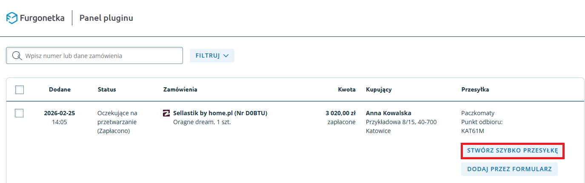Expand the FILTRUJ filter dropdown

[212, 55]
